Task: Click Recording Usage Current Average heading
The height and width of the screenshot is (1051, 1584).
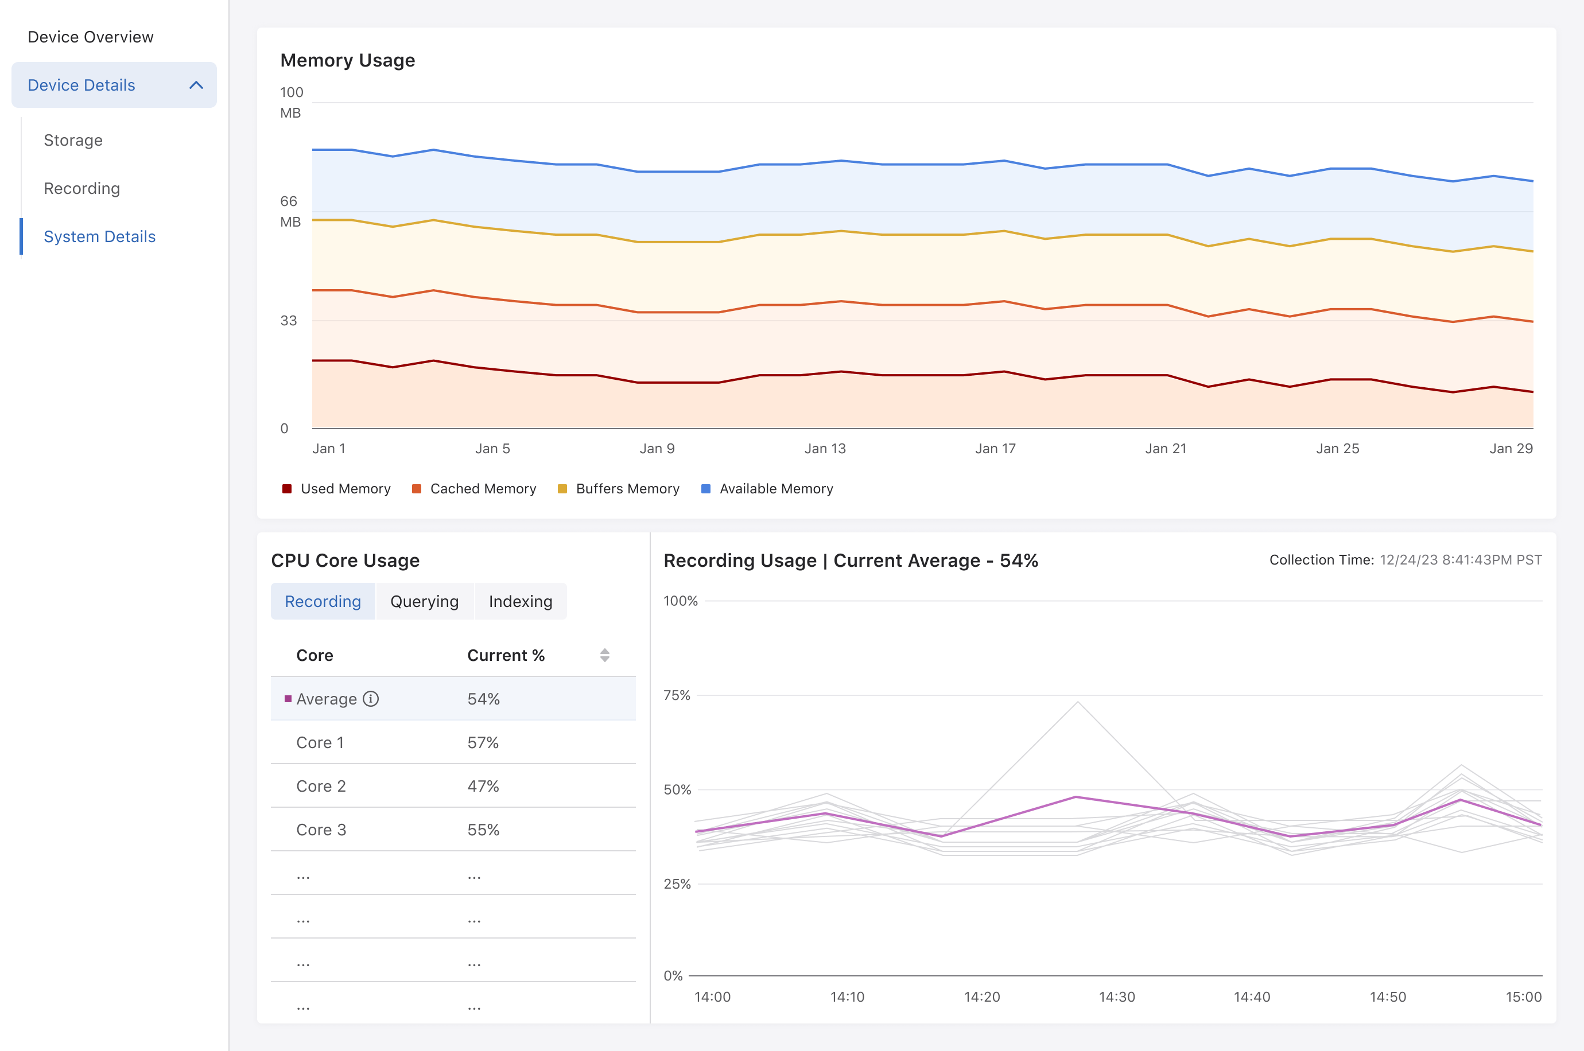Action: (x=851, y=560)
